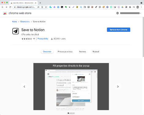Open a new browser tab
The width and height of the screenshot is (144, 115).
[x=40, y=3]
